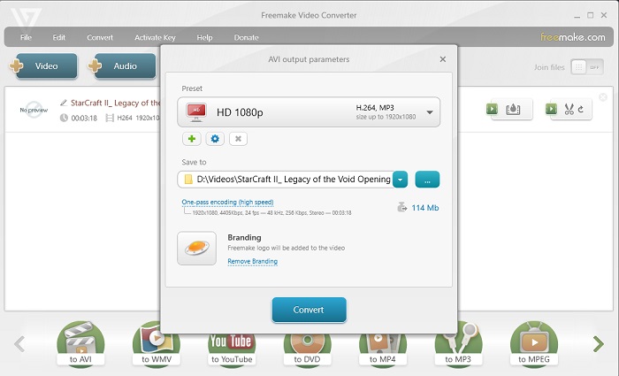Screen dimensions: 619x376
Task: Close the AVI output parameters dialog
Action: tap(442, 59)
